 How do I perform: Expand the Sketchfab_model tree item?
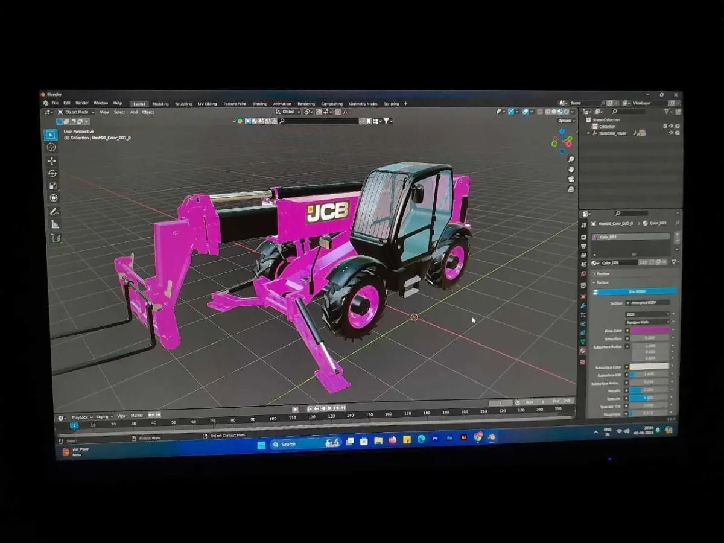[589, 133]
